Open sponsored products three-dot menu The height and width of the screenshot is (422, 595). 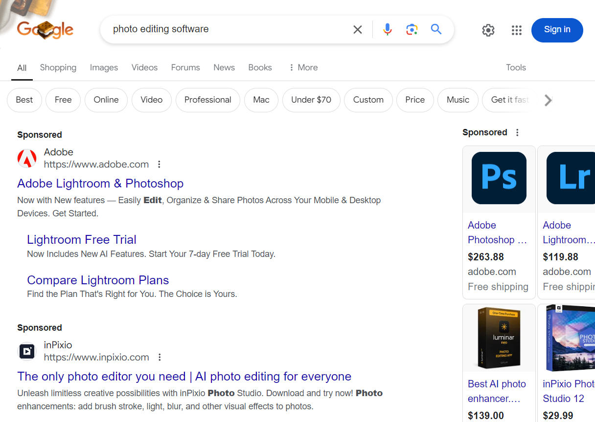click(517, 132)
